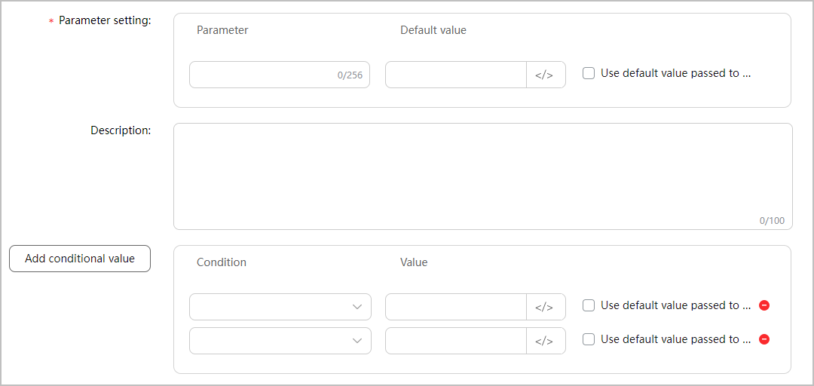
Task: Remove the first conditional value row
Action: (x=764, y=305)
